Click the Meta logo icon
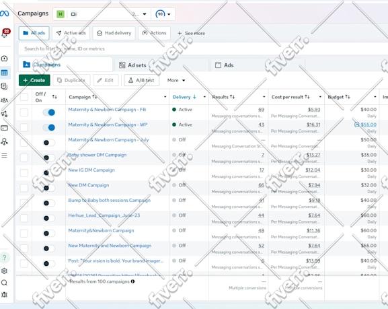388x309 pixels. (5, 13)
